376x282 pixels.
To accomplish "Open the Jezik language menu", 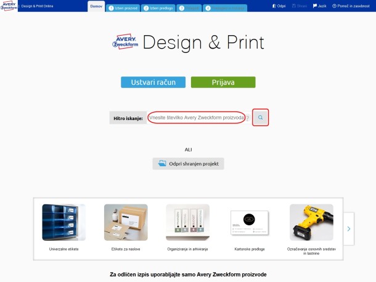I will click(319, 6).
